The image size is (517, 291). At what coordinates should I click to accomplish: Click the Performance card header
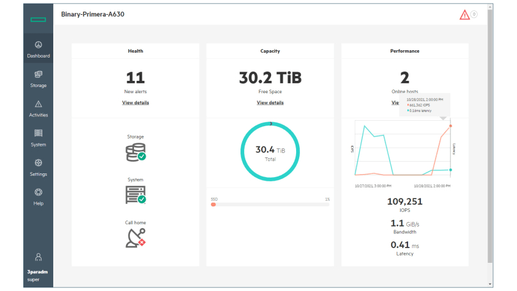pos(404,51)
